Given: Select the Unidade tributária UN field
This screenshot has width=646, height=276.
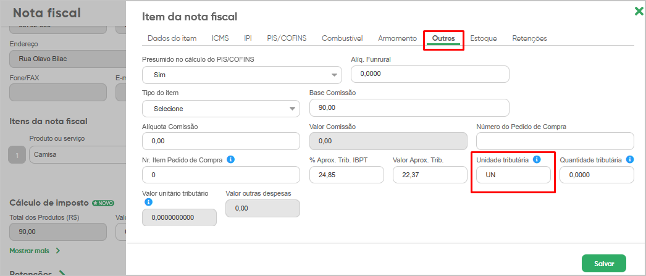Looking at the screenshot, I should click(513, 175).
